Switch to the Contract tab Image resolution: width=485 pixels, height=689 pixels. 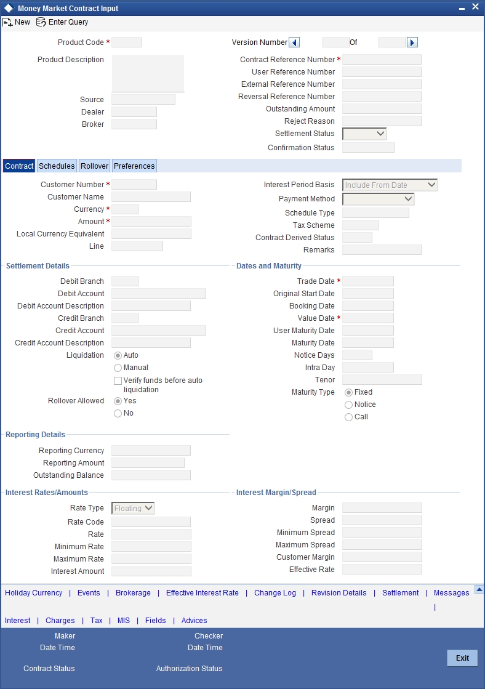19,166
